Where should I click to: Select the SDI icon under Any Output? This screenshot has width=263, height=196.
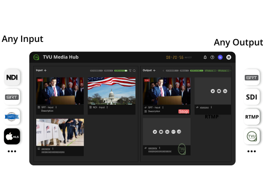click(252, 97)
